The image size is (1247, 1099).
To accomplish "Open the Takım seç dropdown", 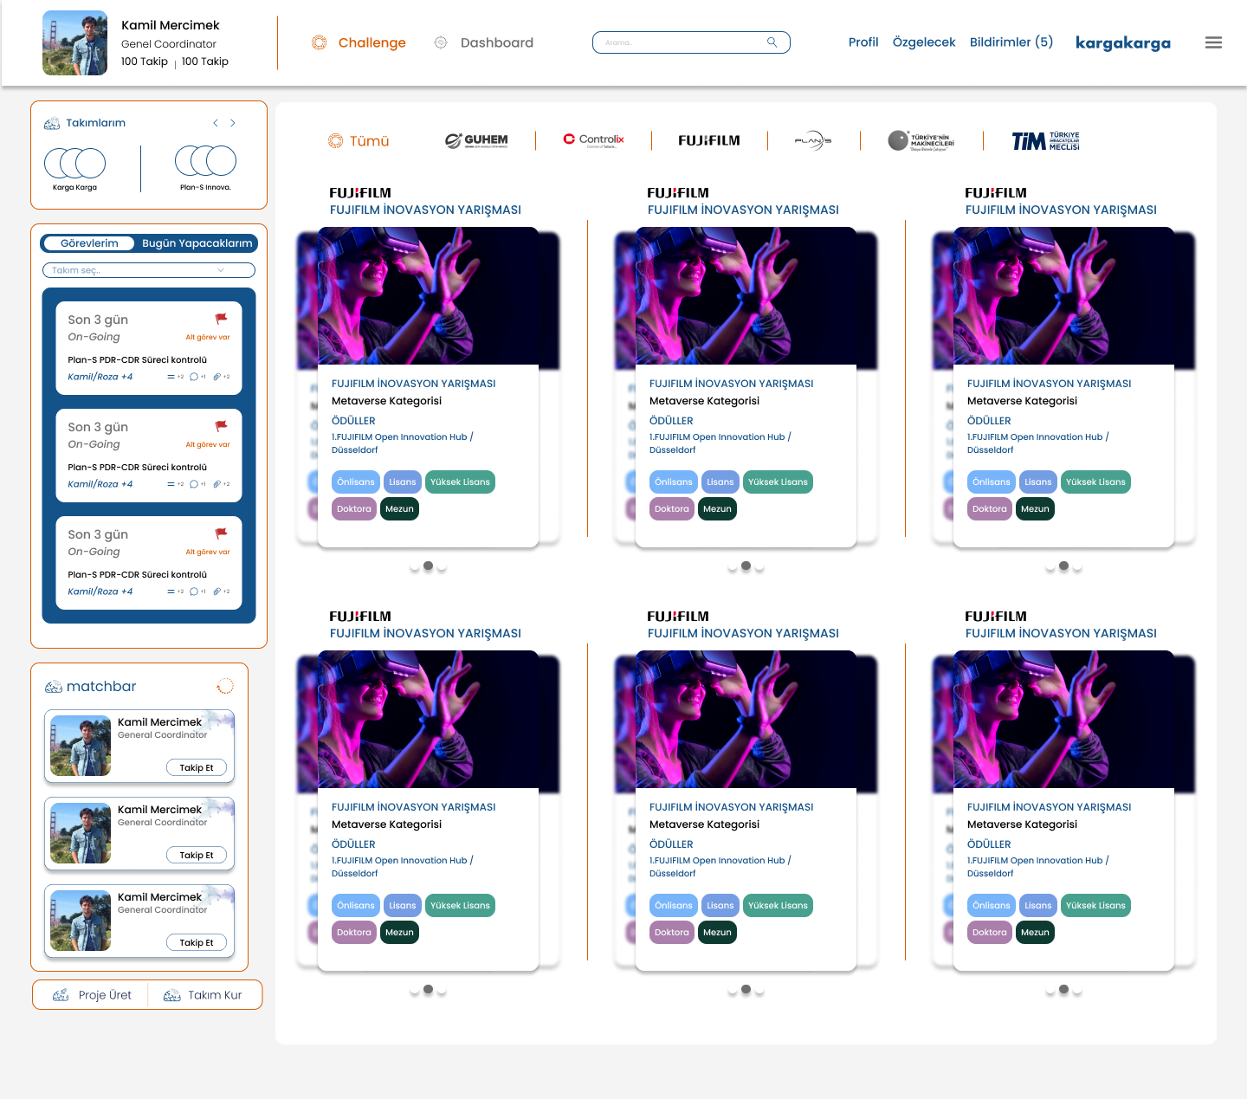I will pos(149,270).
